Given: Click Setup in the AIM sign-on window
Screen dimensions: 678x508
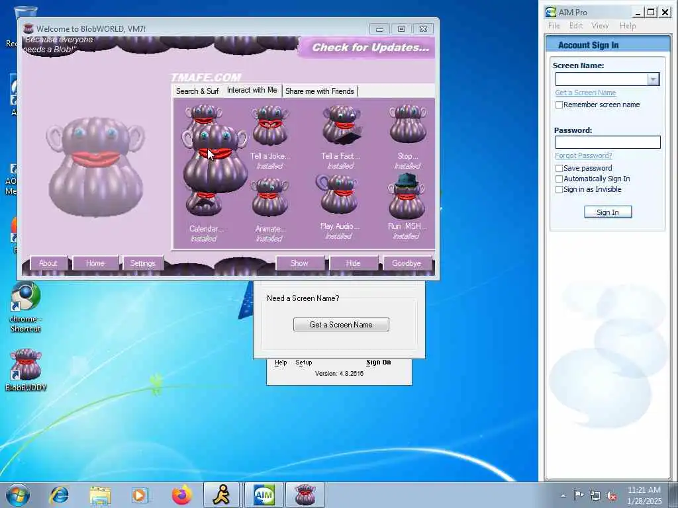Looking at the screenshot, I should pyautogui.click(x=303, y=362).
